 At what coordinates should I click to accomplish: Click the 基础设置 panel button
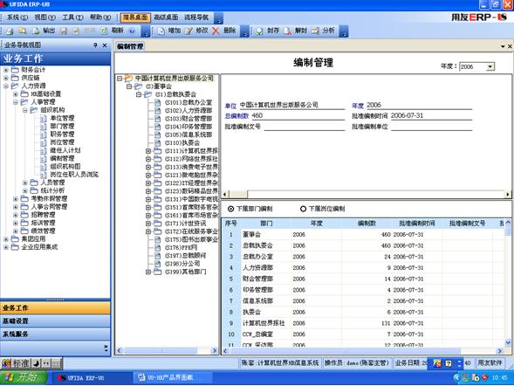pyautogui.click(x=55, y=321)
